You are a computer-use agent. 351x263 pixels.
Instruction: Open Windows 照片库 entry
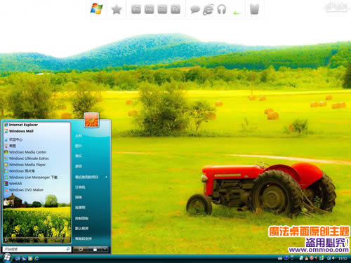click(x=20, y=171)
